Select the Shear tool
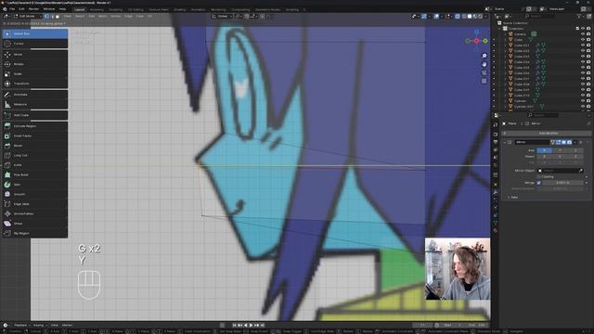The height and width of the screenshot is (334, 594). point(35,224)
